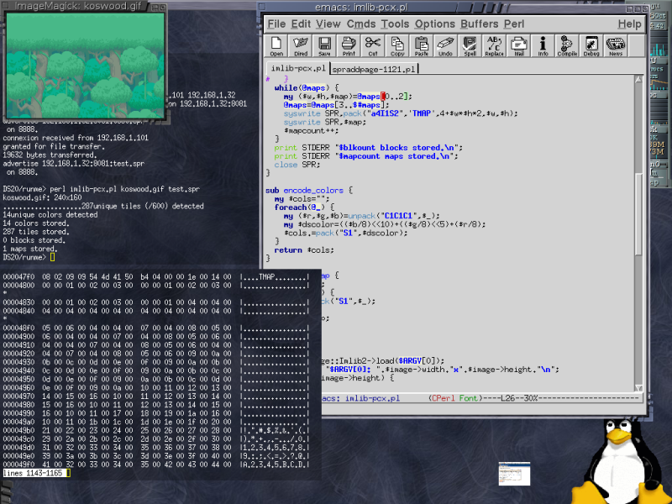Open the Buffers menu
Screen dimensions: 672x504
click(479, 24)
